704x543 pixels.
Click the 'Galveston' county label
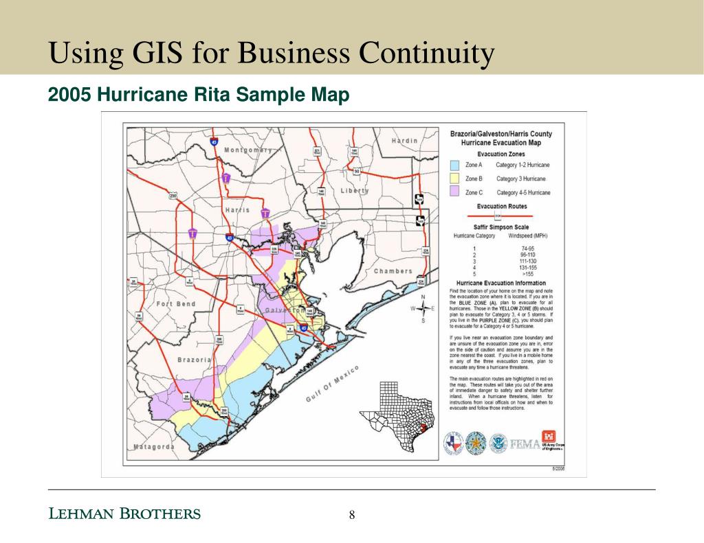tap(285, 310)
